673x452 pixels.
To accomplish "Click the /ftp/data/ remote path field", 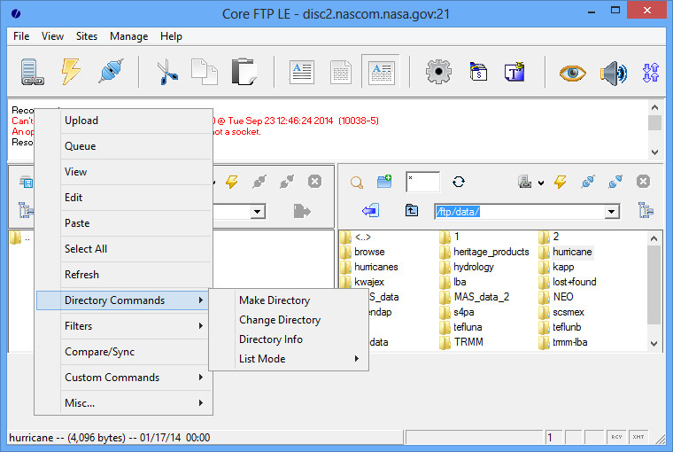I will click(x=521, y=212).
